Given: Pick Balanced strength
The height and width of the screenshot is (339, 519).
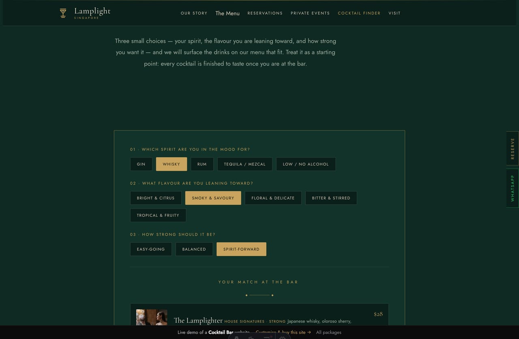Looking at the screenshot, I should coord(194,249).
